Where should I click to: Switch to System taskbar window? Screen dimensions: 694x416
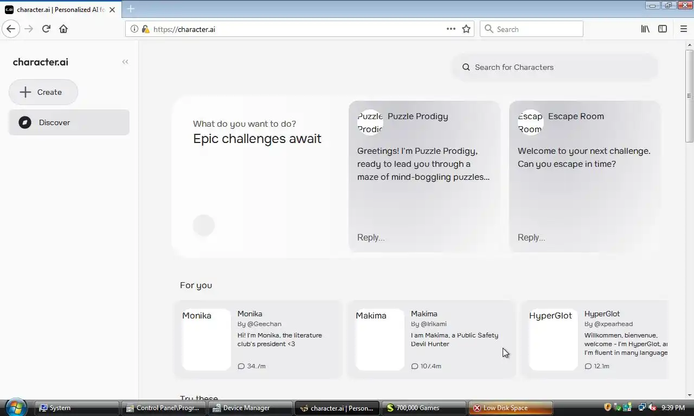(x=78, y=408)
